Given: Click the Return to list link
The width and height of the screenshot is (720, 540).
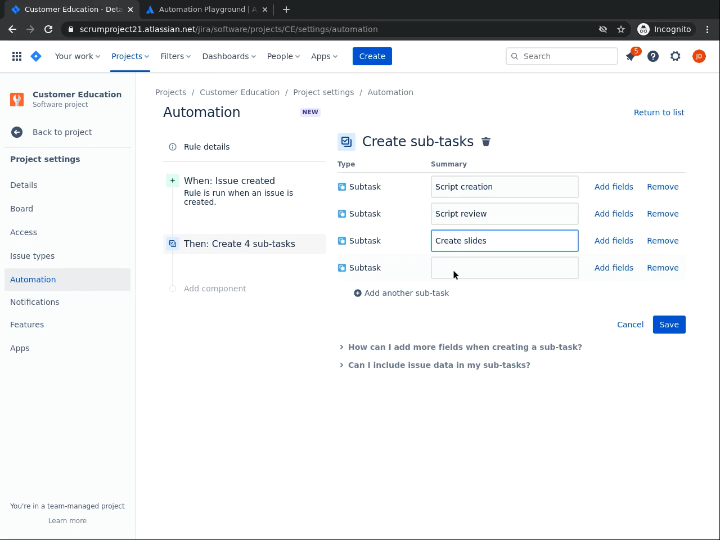Looking at the screenshot, I should point(659,112).
